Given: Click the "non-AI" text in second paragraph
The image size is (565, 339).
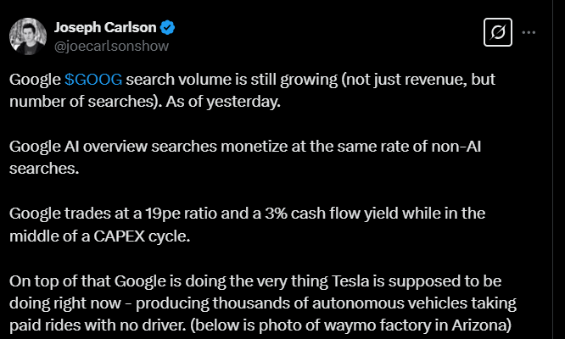Looking at the screenshot, I should coord(456,147).
